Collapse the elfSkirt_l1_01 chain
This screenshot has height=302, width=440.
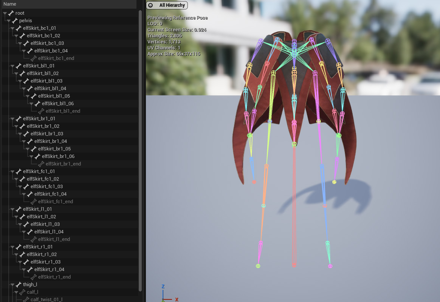point(12,209)
